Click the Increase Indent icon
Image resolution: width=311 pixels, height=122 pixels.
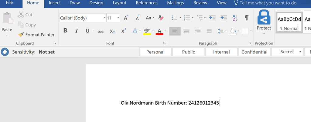coord(224,18)
